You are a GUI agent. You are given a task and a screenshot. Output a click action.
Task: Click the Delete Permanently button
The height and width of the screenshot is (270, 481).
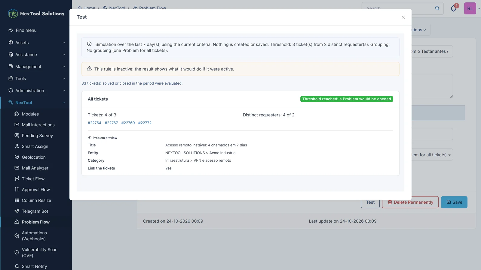[x=410, y=202]
